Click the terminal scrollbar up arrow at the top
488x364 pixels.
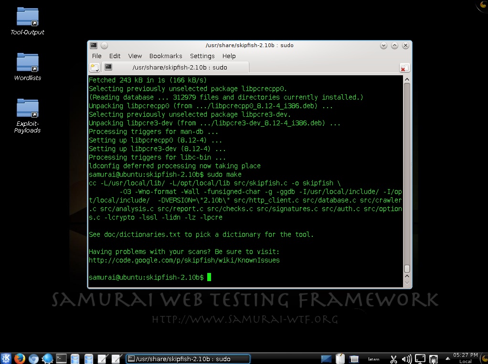pyautogui.click(x=407, y=80)
